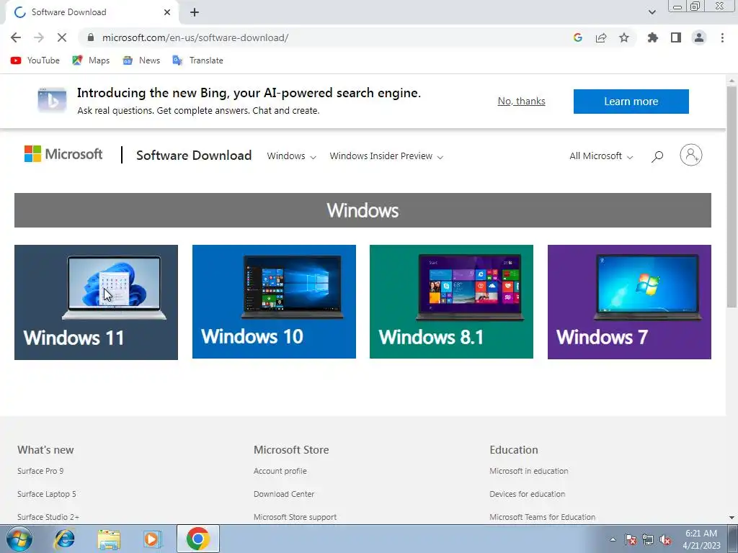Viewport: 738px width, 553px height.
Task: Click the Bing logo in banner
Action: click(52, 100)
